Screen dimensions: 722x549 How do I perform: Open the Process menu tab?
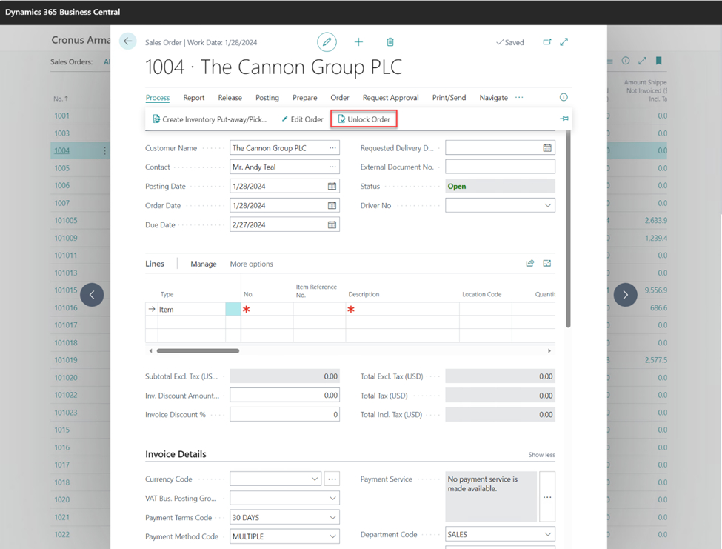click(x=158, y=98)
